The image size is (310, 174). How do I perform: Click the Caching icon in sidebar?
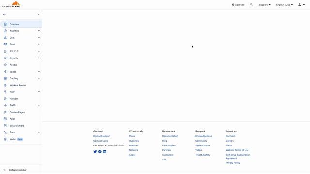coord(5,78)
